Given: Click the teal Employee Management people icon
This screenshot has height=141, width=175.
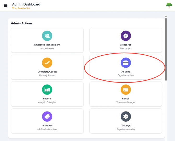Looking at the screenshot, I should click(47, 36).
